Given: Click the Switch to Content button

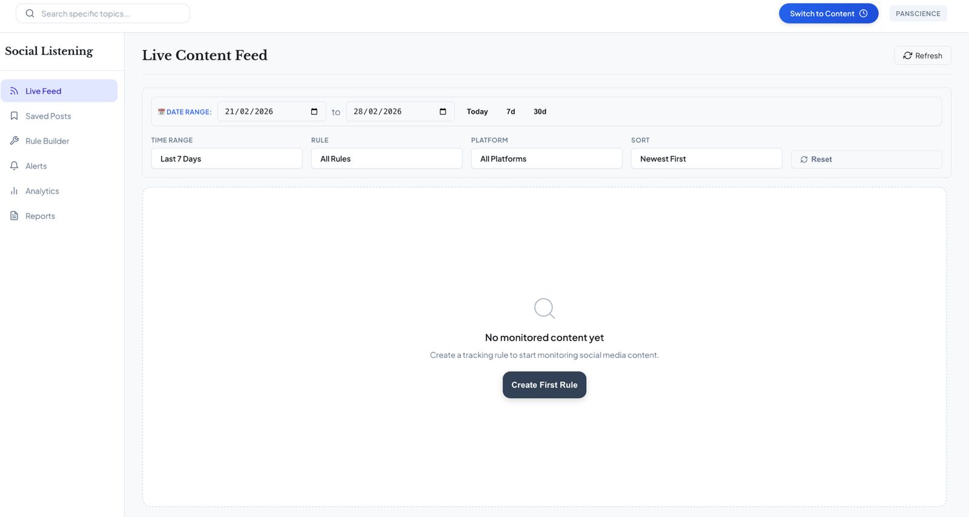Looking at the screenshot, I should tap(828, 13).
